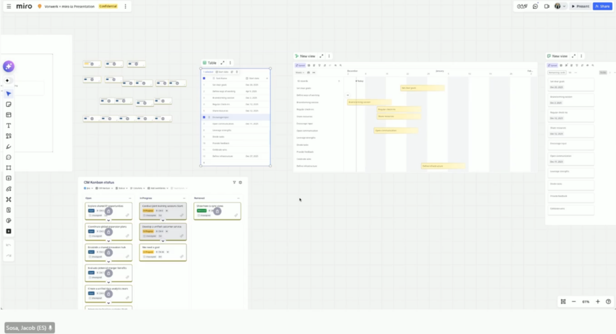Open Kanban filter funnel icon
Viewport: 616px width, 334px height.
(234, 182)
